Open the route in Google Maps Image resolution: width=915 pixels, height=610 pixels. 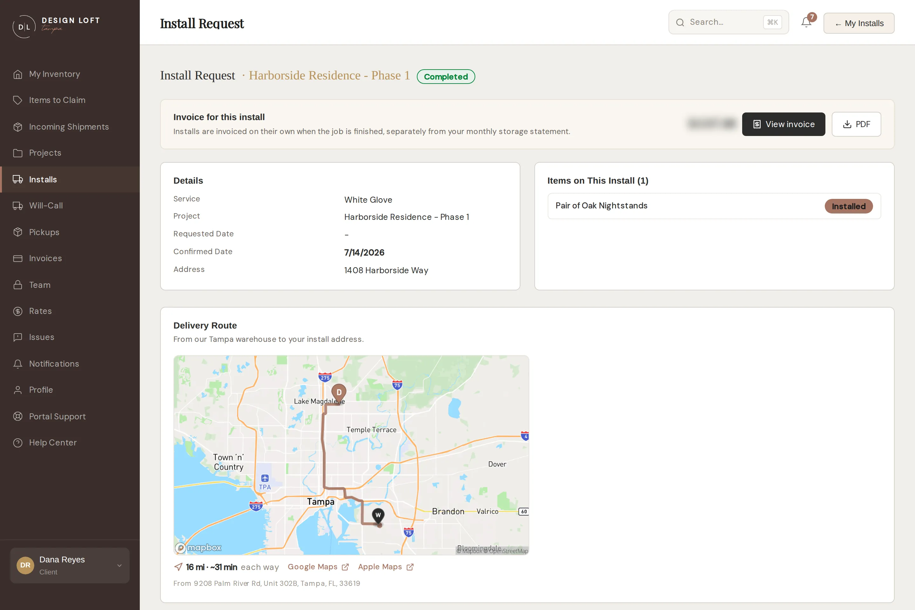click(x=318, y=567)
